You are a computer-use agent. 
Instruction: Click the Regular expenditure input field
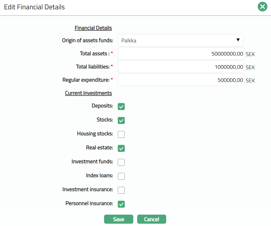pyautogui.click(x=181, y=80)
